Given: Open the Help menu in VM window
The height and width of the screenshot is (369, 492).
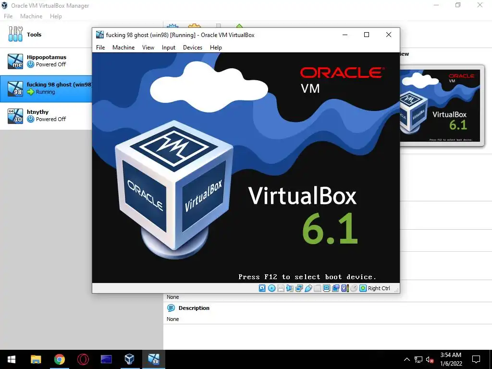Looking at the screenshot, I should pos(216,48).
